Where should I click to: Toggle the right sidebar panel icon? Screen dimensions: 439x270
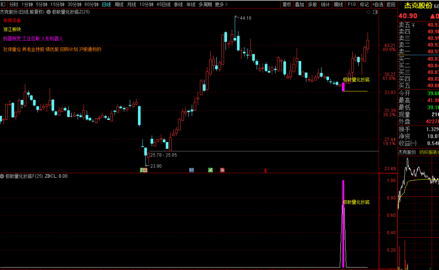(x=375, y=12)
